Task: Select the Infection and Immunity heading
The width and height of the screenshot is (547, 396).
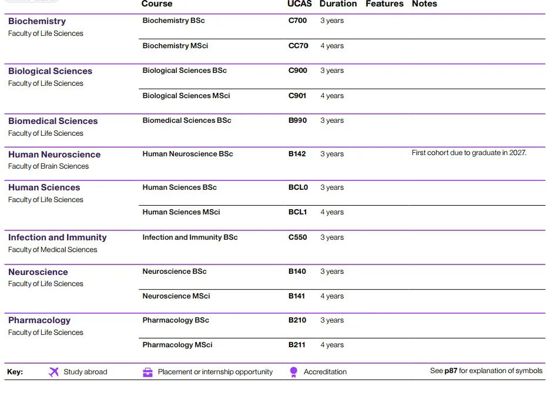Action: [58, 237]
